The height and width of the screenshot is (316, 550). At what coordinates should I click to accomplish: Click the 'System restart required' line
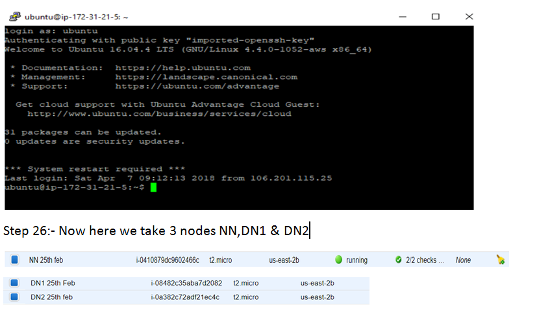click(x=95, y=168)
